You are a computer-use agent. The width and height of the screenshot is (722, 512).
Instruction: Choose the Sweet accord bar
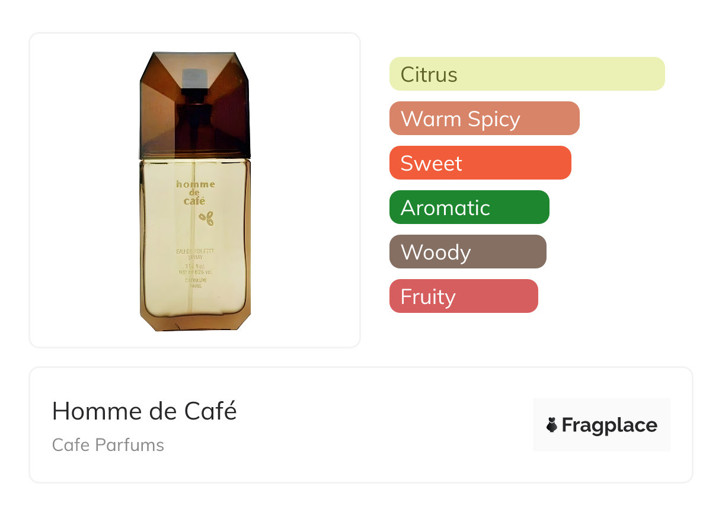point(480,163)
